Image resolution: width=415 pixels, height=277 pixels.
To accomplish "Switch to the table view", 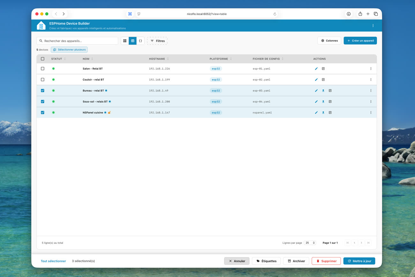I will (132, 41).
